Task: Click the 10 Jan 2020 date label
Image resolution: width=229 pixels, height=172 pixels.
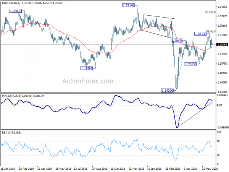Action: click(155, 169)
